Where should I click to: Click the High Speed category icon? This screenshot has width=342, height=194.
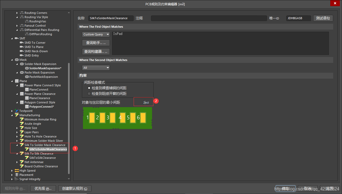17,171
